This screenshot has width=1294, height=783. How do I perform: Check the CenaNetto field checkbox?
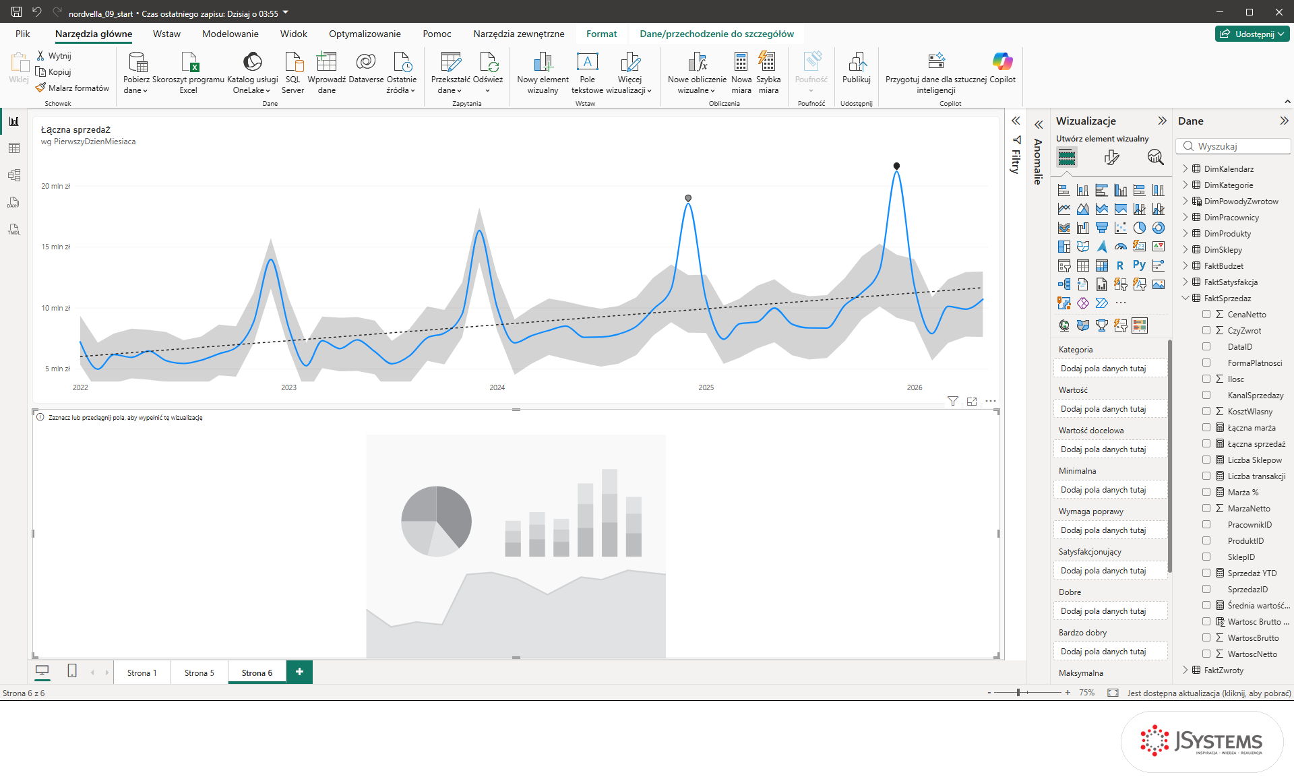pos(1206,314)
